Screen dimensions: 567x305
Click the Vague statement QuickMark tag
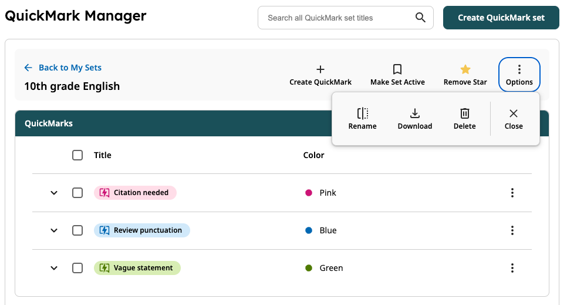click(137, 268)
